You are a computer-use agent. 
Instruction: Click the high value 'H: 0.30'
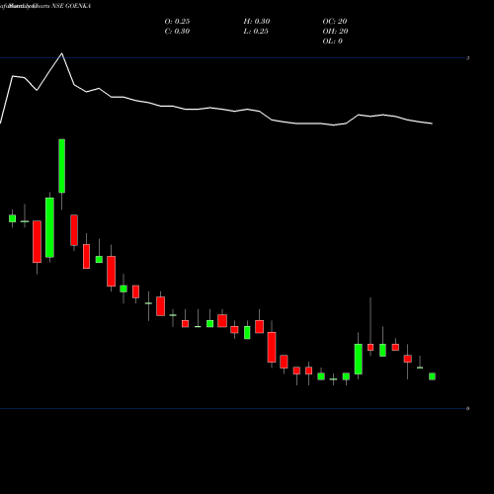(x=257, y=21)
